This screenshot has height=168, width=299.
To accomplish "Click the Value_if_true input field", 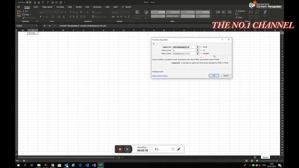I will coord(184,50).
